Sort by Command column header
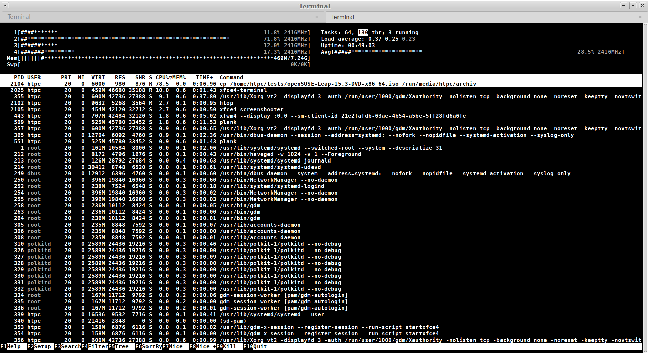The width and height of the screenshot is (648, 353). [x=232, y=77]
